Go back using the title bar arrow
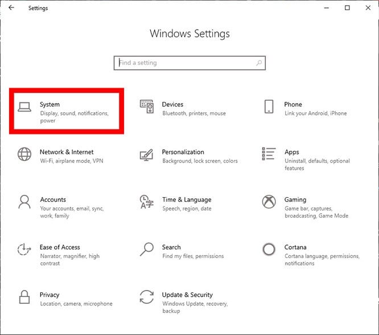 pos(11,8)
